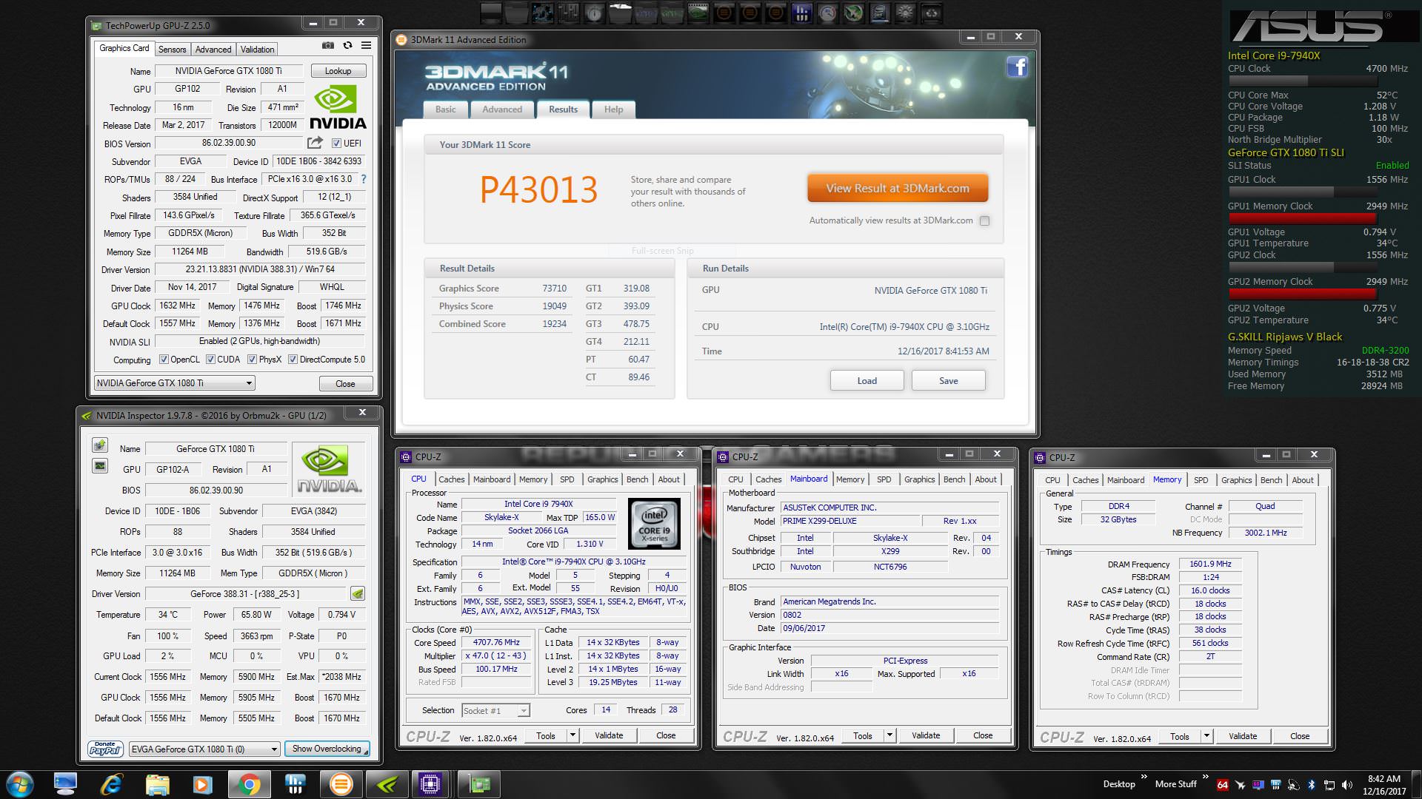The height and width of the screenshot is (799, 1422).
Task: Open the Socket #1 selection dropdown
Action: [x=495, y=710]
